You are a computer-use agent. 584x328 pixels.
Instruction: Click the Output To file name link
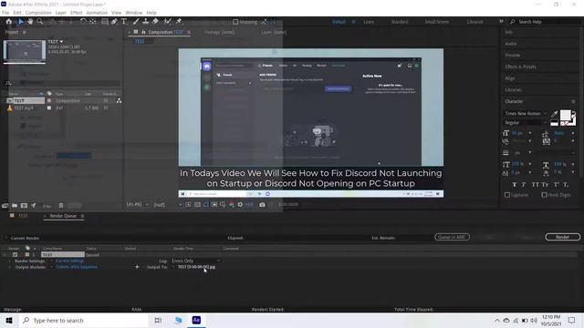pos(196,267)
